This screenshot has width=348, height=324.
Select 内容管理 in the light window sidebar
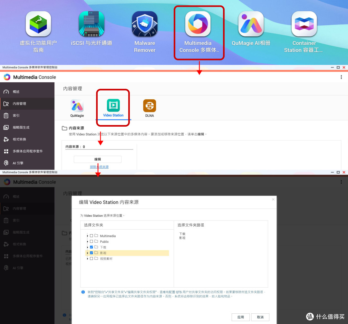point(27,104)
